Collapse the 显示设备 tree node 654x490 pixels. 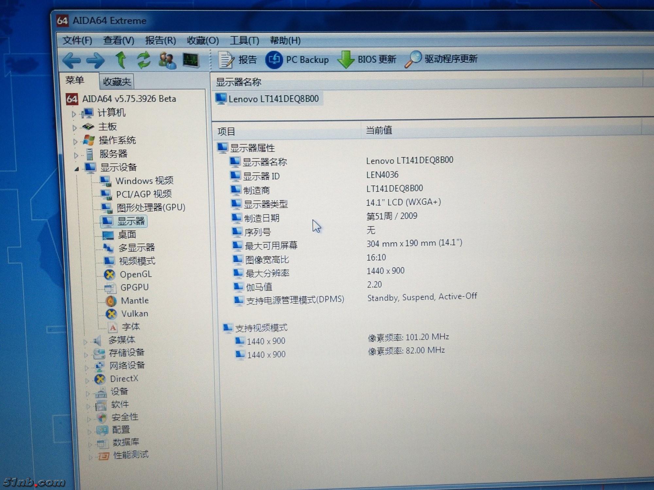tap(77, 169)
